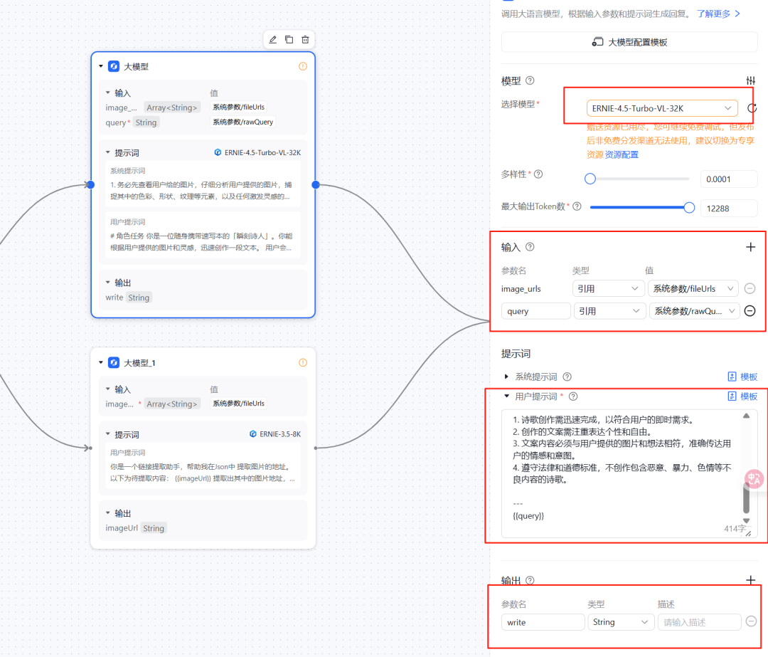This screenshot has height=657, width=768.
Task: Click the floating translate assistant icon
Action: (754, 478)
